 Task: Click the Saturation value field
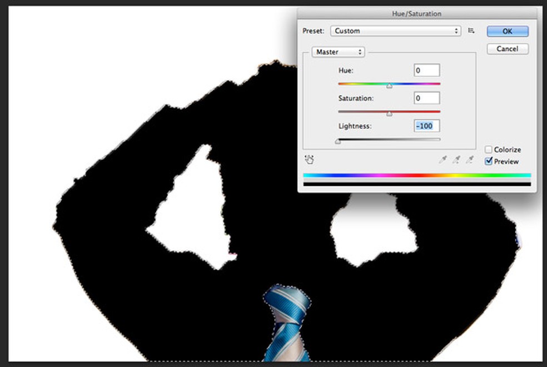pyautogui.click(x=426, y=98)
